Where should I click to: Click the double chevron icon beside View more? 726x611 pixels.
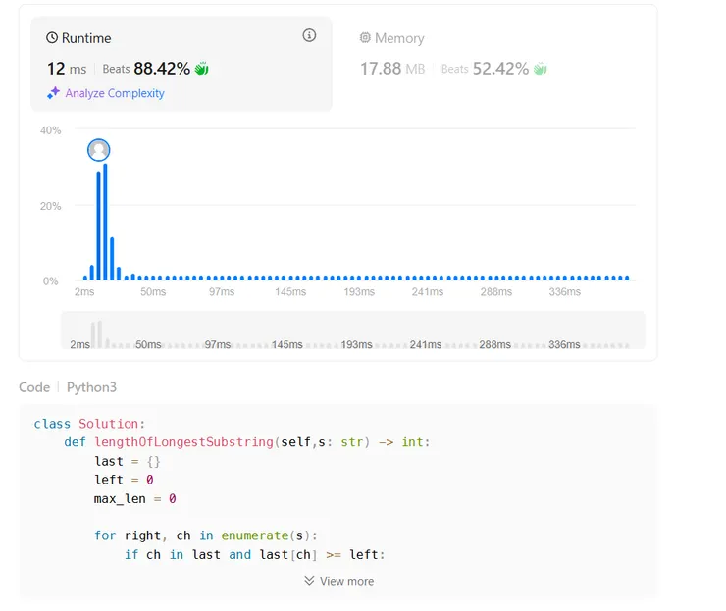pyautogui.click(x=309, y=581)
